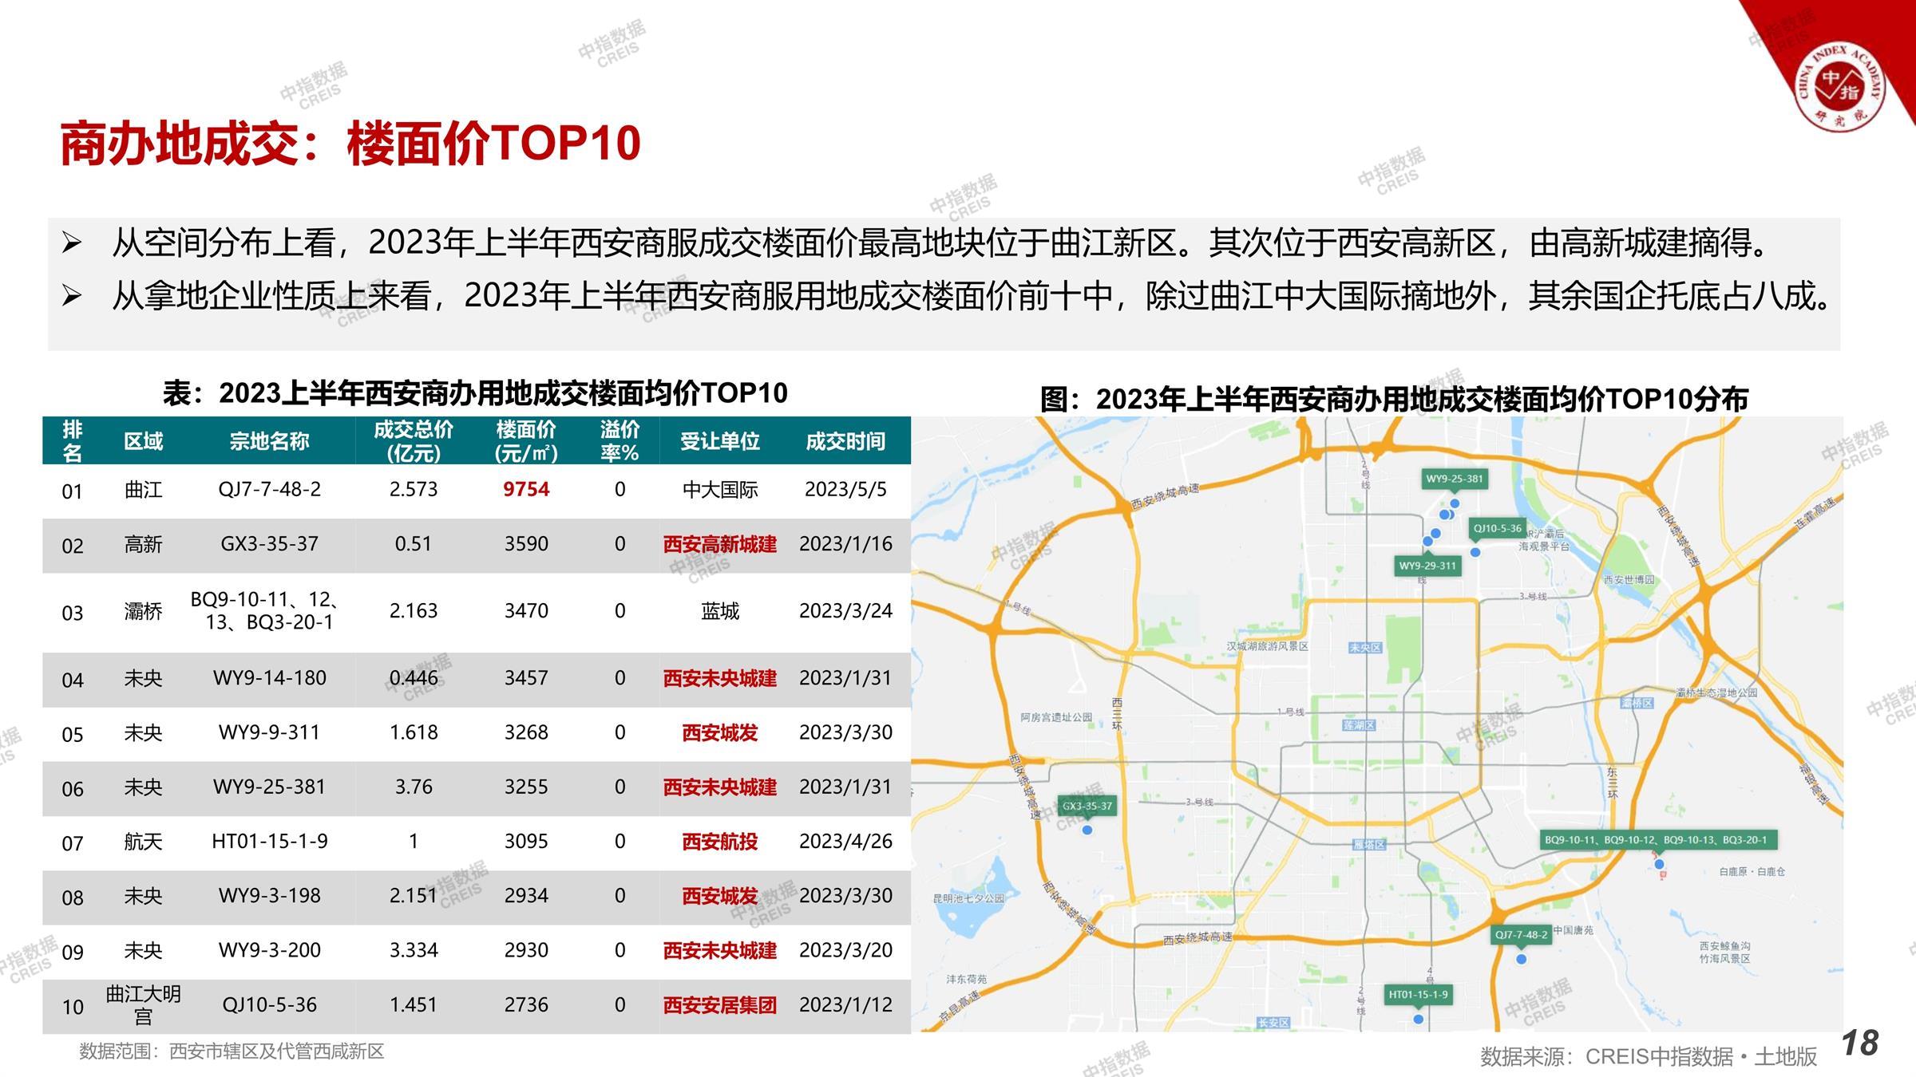Select the QJ10-5-36 map marker label
The image size is (1916, 1077).
[1497, 529]
